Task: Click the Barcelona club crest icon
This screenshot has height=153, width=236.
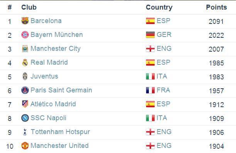Action: (25, 21)
